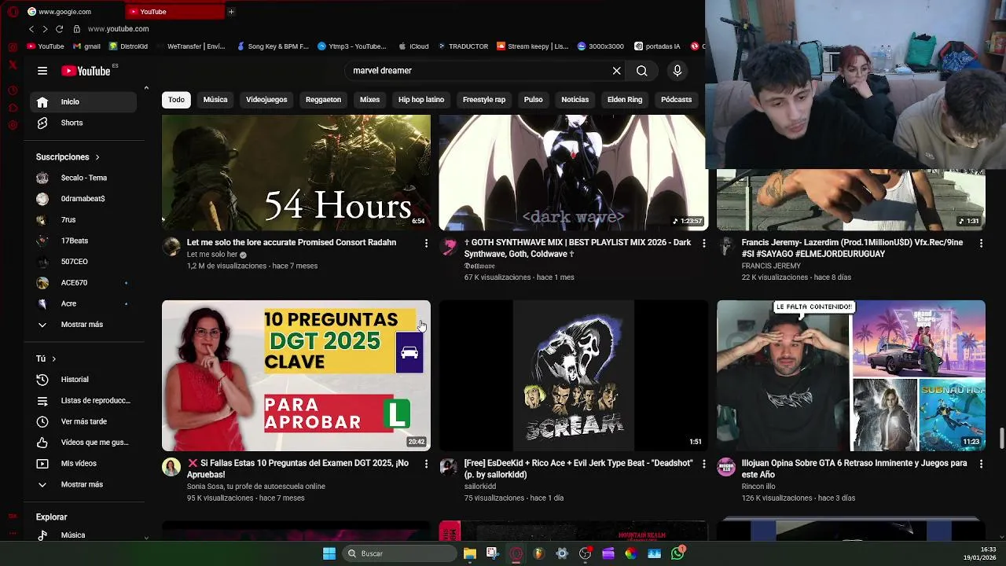Open a new browser tab

(231, 12)
